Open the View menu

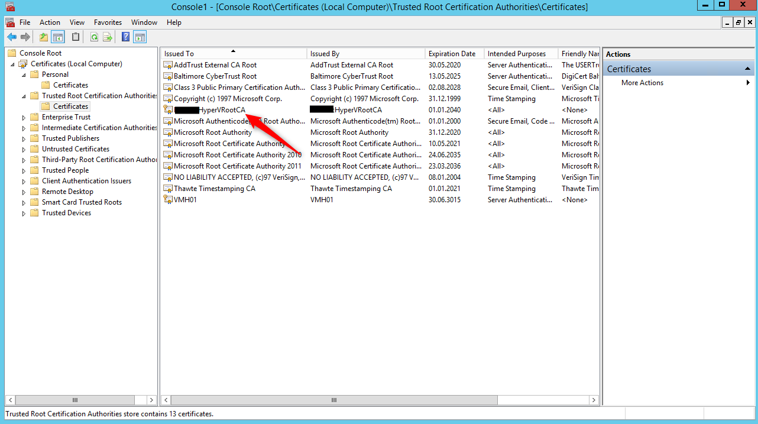(x=77, y=22)
